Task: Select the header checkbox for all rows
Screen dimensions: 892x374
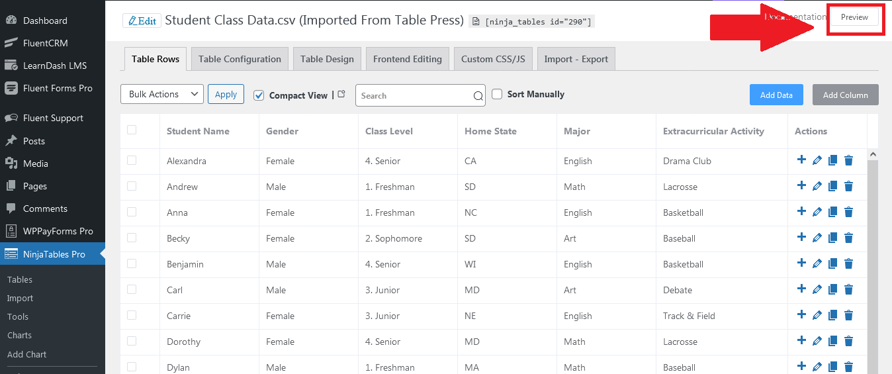Action: (132, 130)
